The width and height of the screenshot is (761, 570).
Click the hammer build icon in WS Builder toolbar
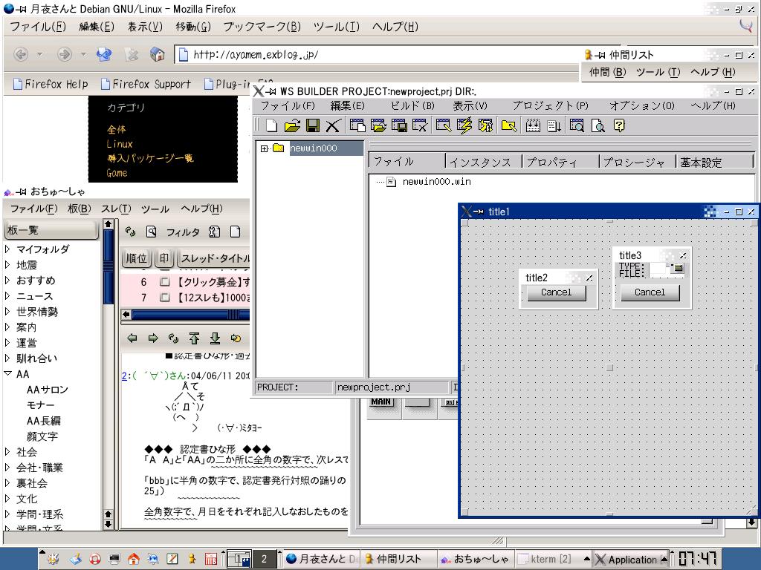click(x=485, y=126)
